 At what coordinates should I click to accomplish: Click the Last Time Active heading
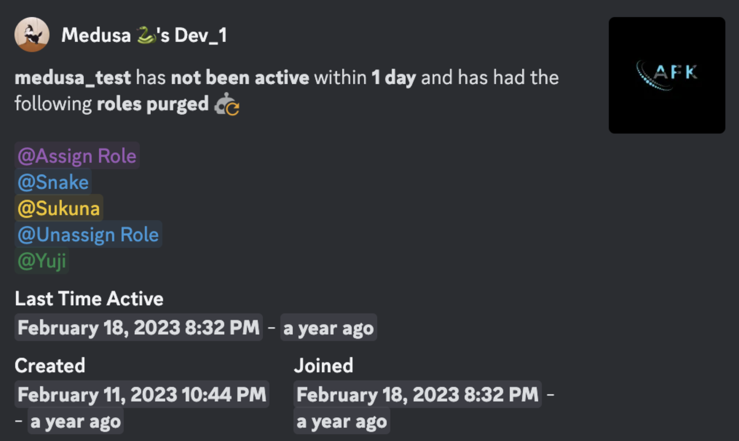[88, 299]
